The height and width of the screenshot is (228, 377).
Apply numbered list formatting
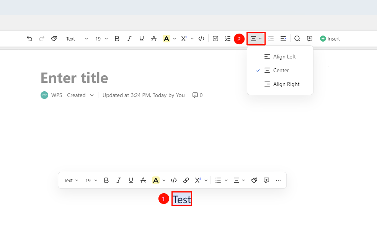click(227, 39)
